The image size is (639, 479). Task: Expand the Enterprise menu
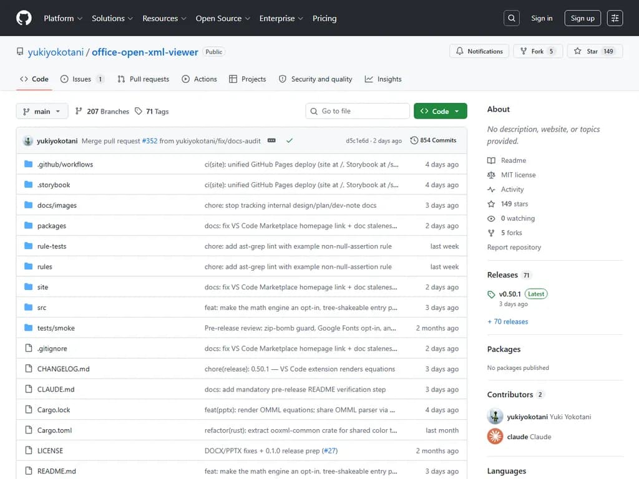[281, 18]
